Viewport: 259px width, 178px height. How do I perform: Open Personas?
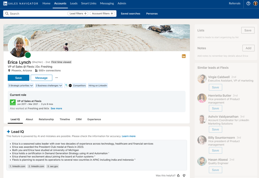[x=152, y=14]
